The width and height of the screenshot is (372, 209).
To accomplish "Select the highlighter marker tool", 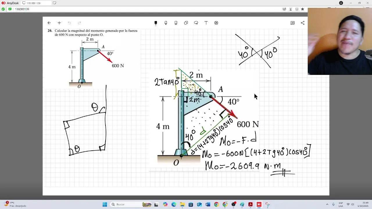I will point(166,23).
